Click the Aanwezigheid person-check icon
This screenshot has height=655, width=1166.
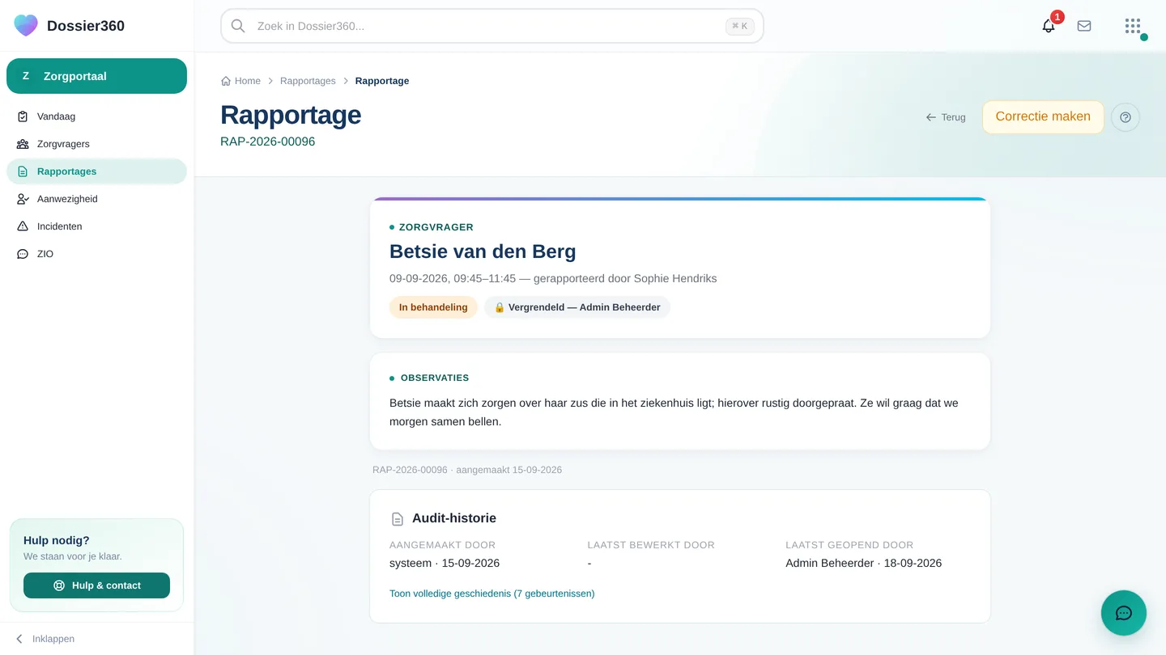[23, 199]
